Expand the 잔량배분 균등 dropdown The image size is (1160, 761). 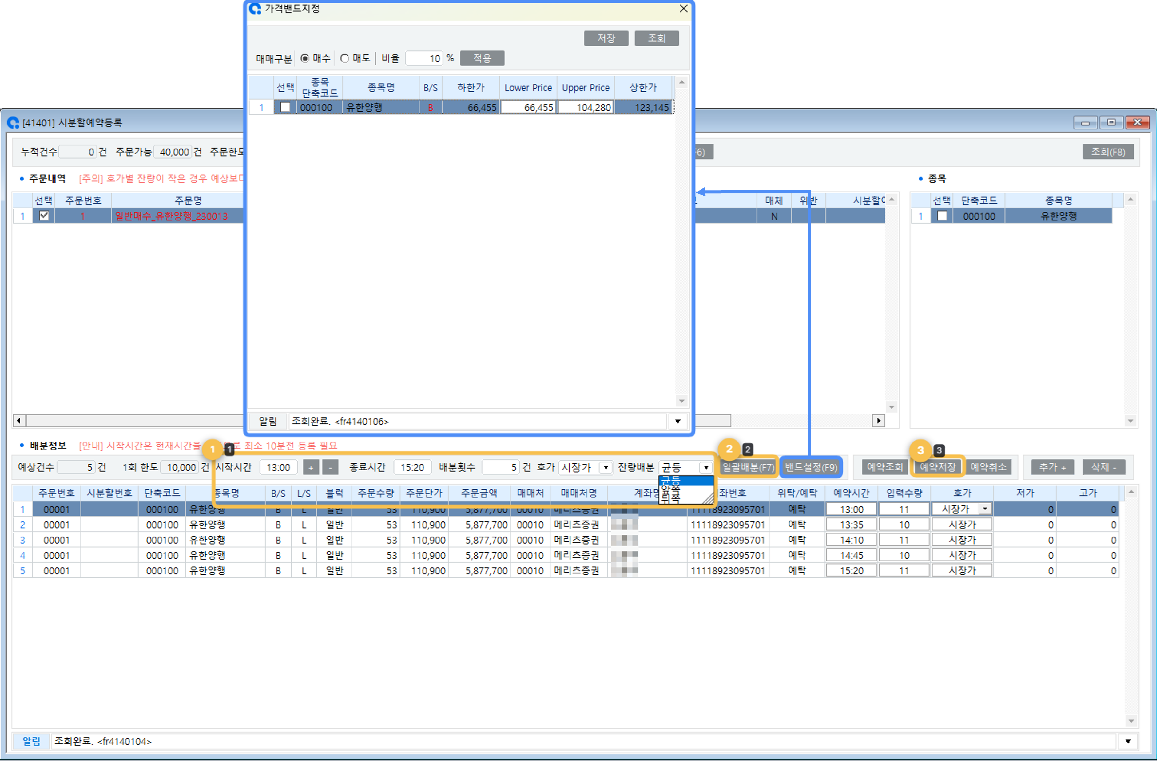(707, 468)
